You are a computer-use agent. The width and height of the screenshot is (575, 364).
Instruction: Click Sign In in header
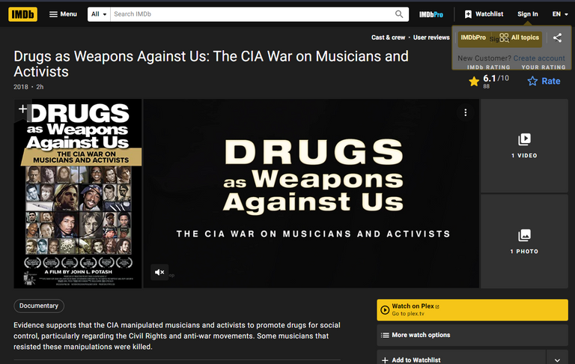528,14
